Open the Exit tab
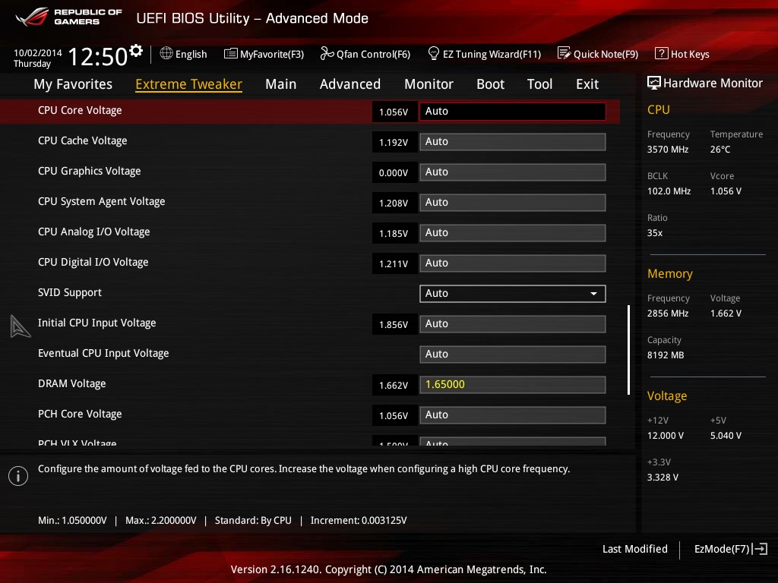 pos(587,84)
